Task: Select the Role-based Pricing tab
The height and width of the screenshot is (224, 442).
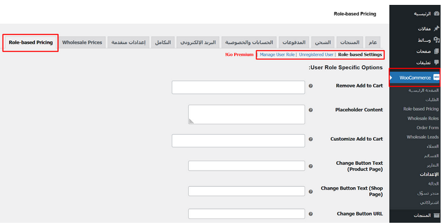Action: point(31,42)
